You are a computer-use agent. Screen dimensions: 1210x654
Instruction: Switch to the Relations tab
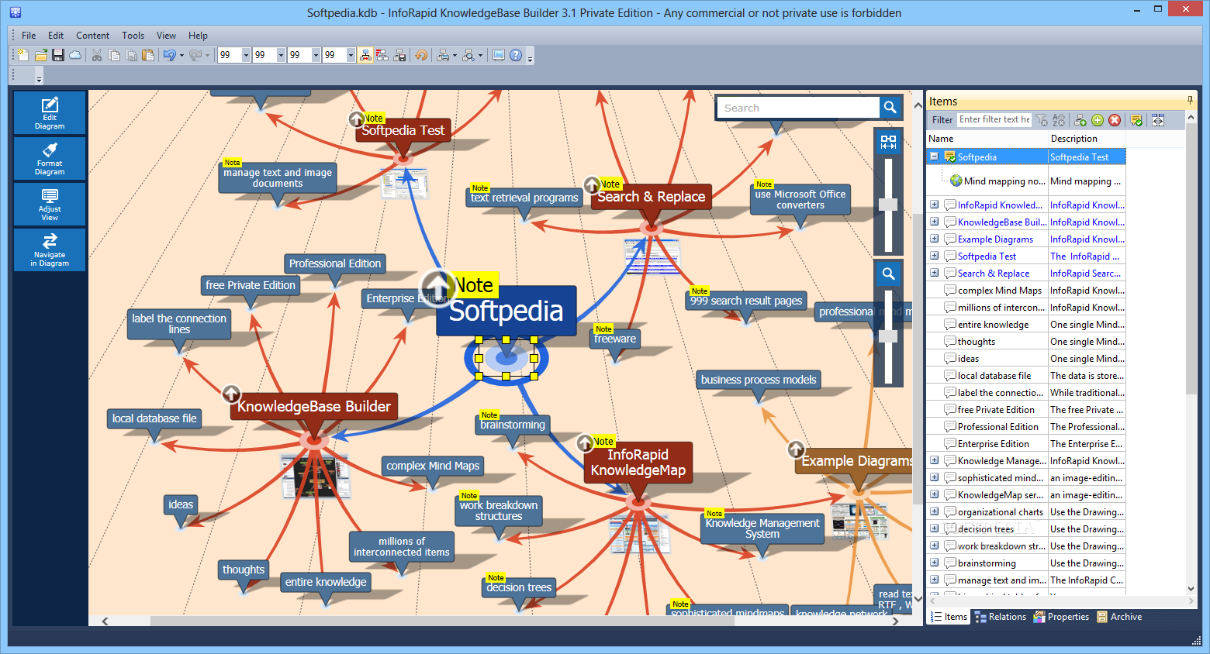click(x=1000, y=617)
